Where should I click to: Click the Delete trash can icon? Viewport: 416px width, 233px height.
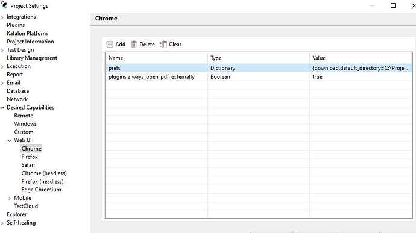pos(134,45)
